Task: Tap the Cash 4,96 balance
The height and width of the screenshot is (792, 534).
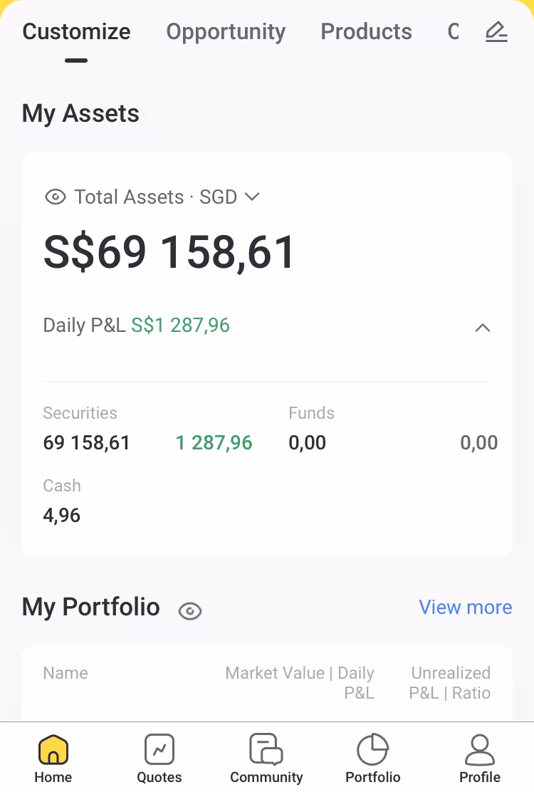Action: point(62,516)
